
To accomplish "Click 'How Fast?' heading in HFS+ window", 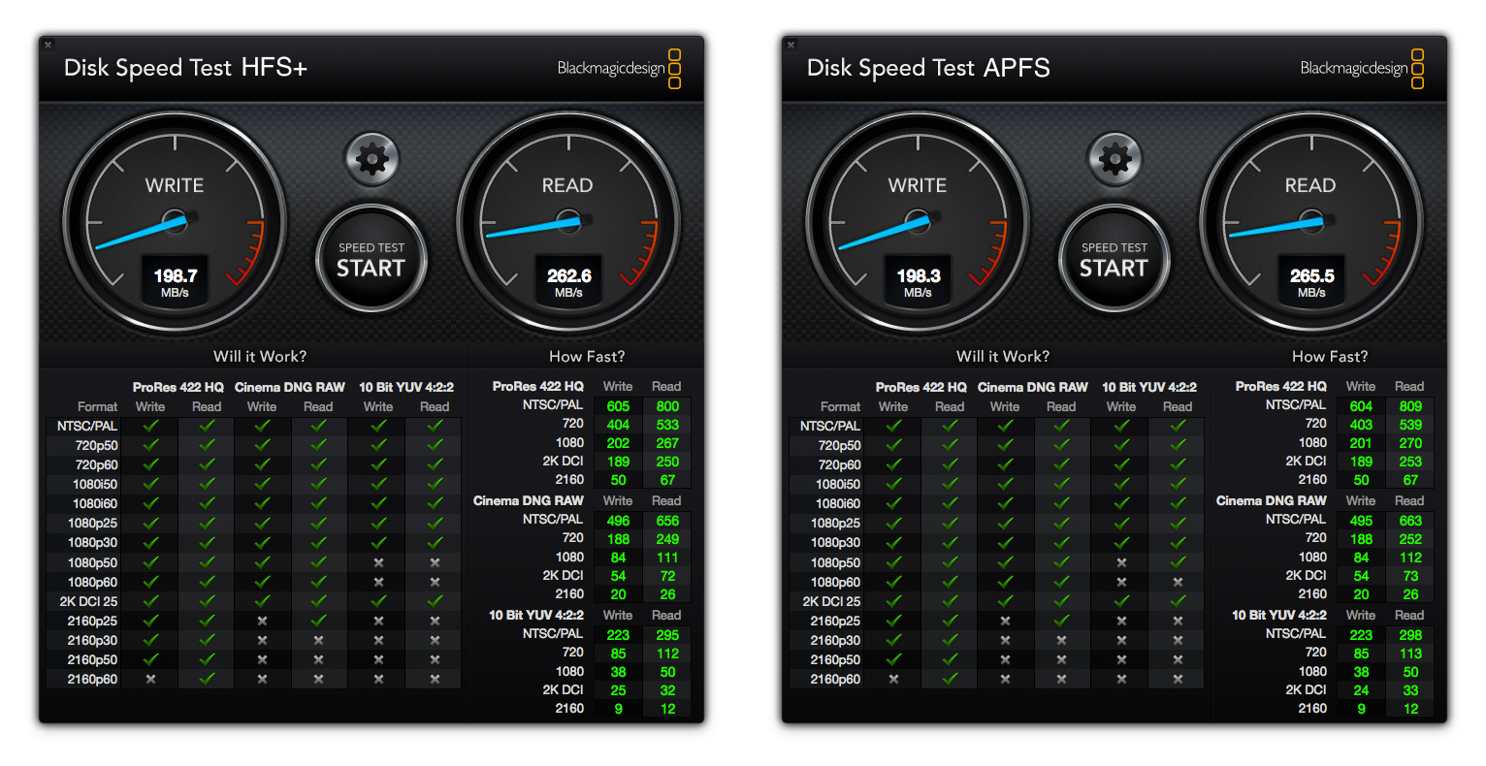I will click(x=587, y=356).
